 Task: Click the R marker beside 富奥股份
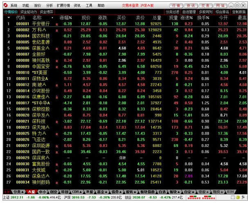pyautogui.click(x=57, y=165)
